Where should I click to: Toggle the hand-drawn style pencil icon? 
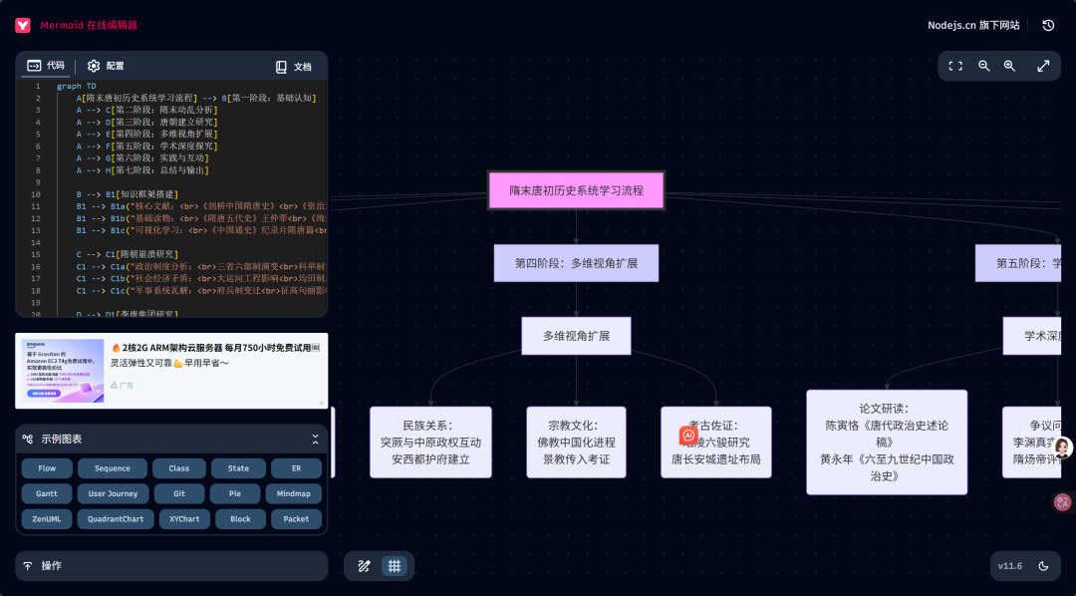[365, 566]
